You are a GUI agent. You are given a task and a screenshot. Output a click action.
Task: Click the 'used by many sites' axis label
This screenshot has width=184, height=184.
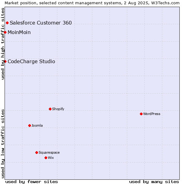pos(154,182)
